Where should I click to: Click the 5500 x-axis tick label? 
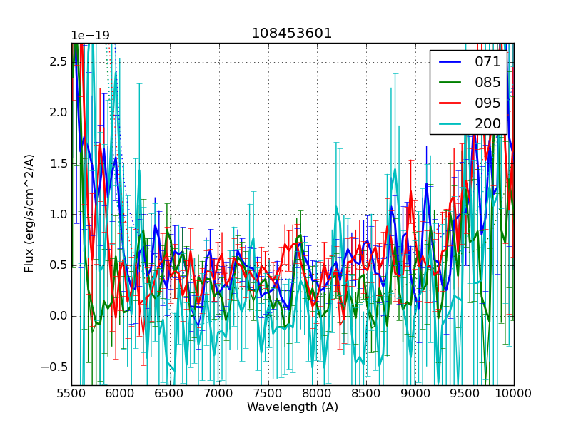(72, 393)
